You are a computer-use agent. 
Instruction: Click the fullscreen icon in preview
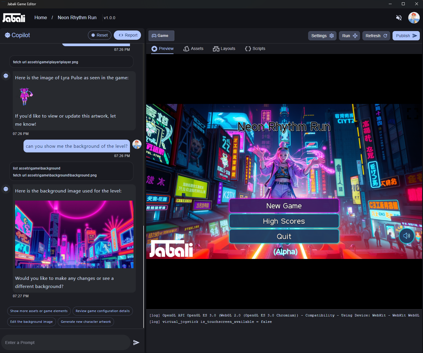[x=413, y=114]
